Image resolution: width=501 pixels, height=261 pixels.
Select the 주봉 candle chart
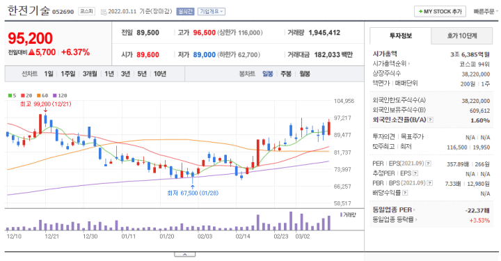[x=286, y=74]
